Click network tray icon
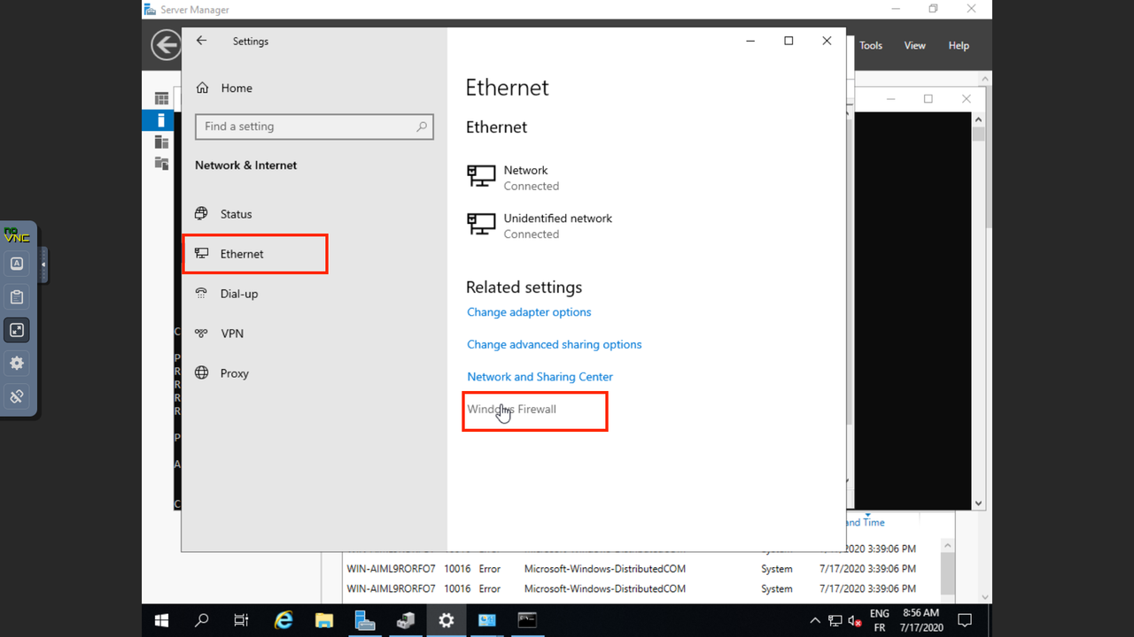 tap(835, 620)
